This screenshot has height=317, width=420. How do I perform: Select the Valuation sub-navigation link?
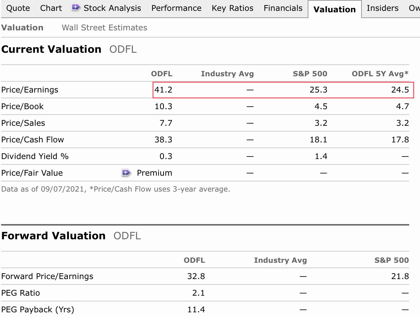click(22, 28)
